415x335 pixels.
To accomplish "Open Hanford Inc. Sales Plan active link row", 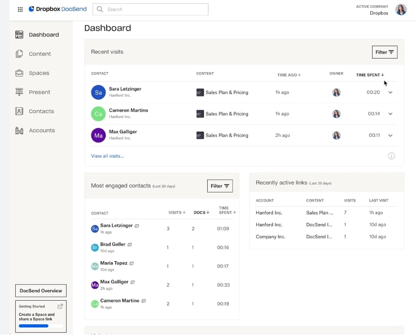I will (x=326, y=212).
